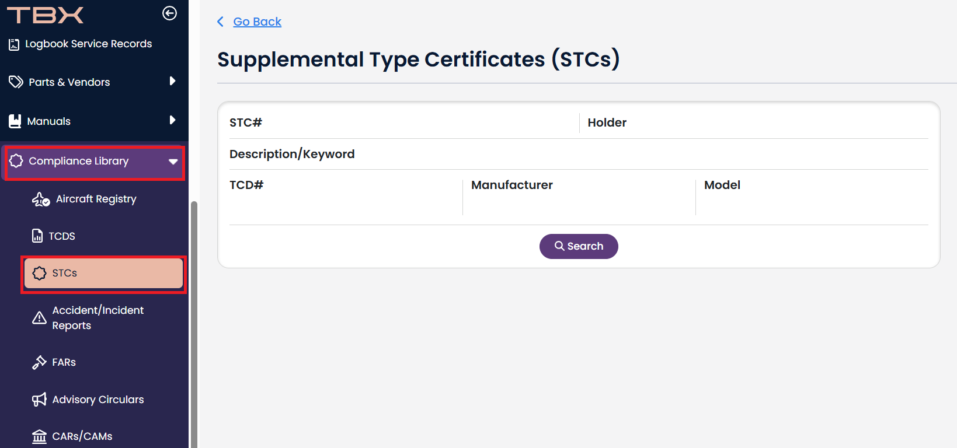Image resolution: width=957 pixels, height=448 pixels.
Task: Collapse the sidebar using the arrow
Action: point(169,14)
